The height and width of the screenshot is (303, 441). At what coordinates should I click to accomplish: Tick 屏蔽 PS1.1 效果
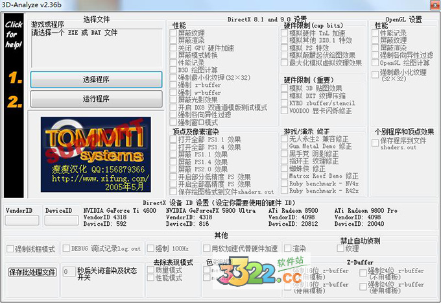coord(173,154)
